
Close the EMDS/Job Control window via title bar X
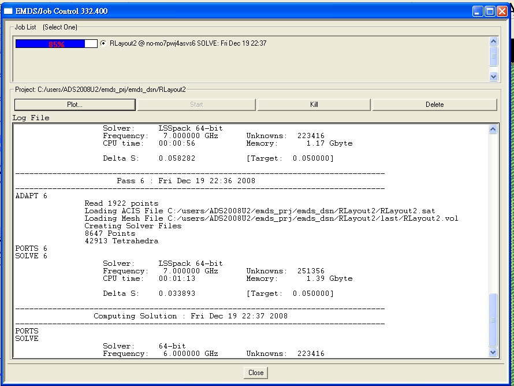coord(502,12)
